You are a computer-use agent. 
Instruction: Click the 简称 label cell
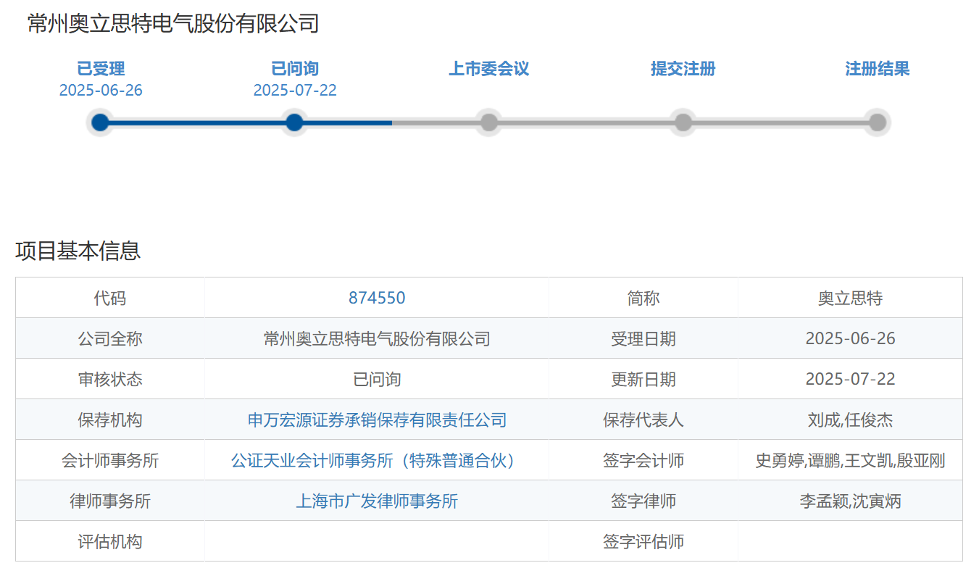tap(643, 298)
